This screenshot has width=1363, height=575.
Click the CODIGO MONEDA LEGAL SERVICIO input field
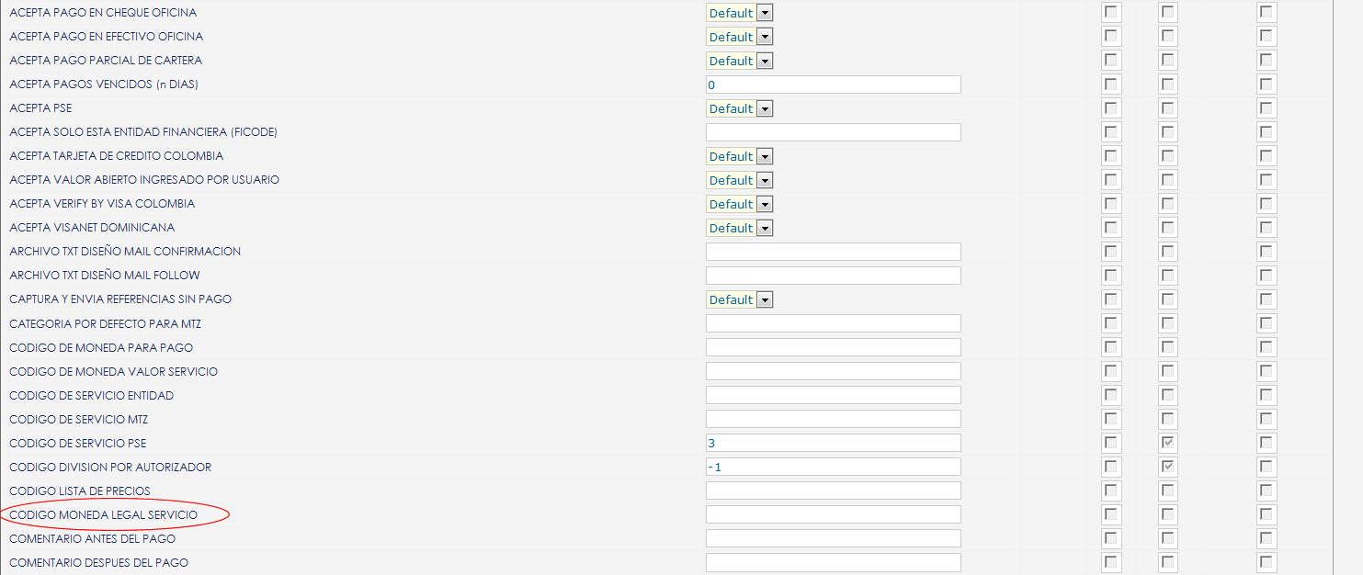pyautogui.click(x=833, y=514)
